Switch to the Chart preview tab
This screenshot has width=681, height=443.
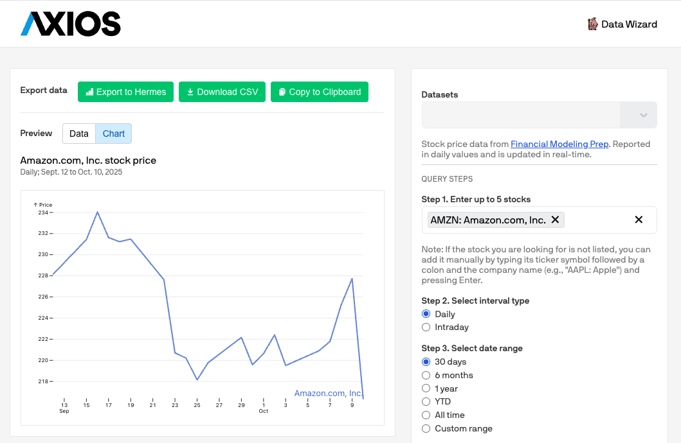[113, 134]
